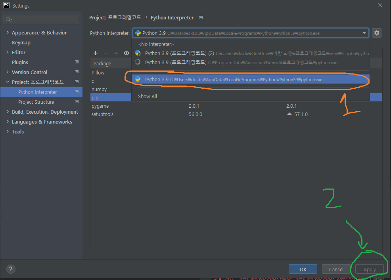Open the Plugins settings page
This screenshot has height=280, width=391.
tap(20, 62)
